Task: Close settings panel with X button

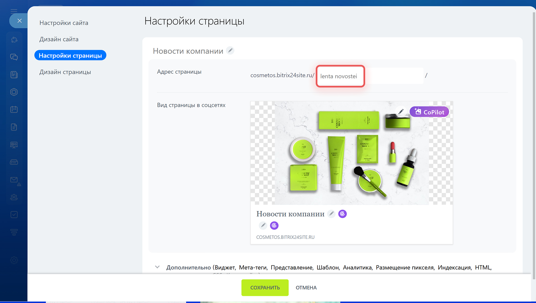Action: tap(19, 21)
